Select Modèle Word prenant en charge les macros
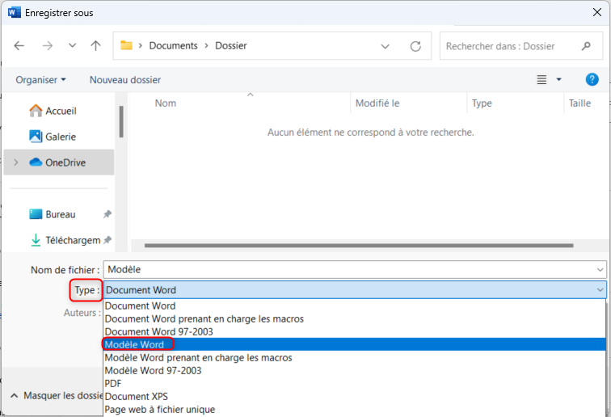The height and width of the screenshot is (417, 611). tap(198, 357)
